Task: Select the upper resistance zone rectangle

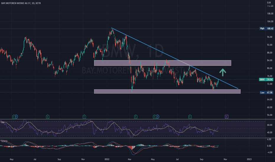Action: coord(163,63)
